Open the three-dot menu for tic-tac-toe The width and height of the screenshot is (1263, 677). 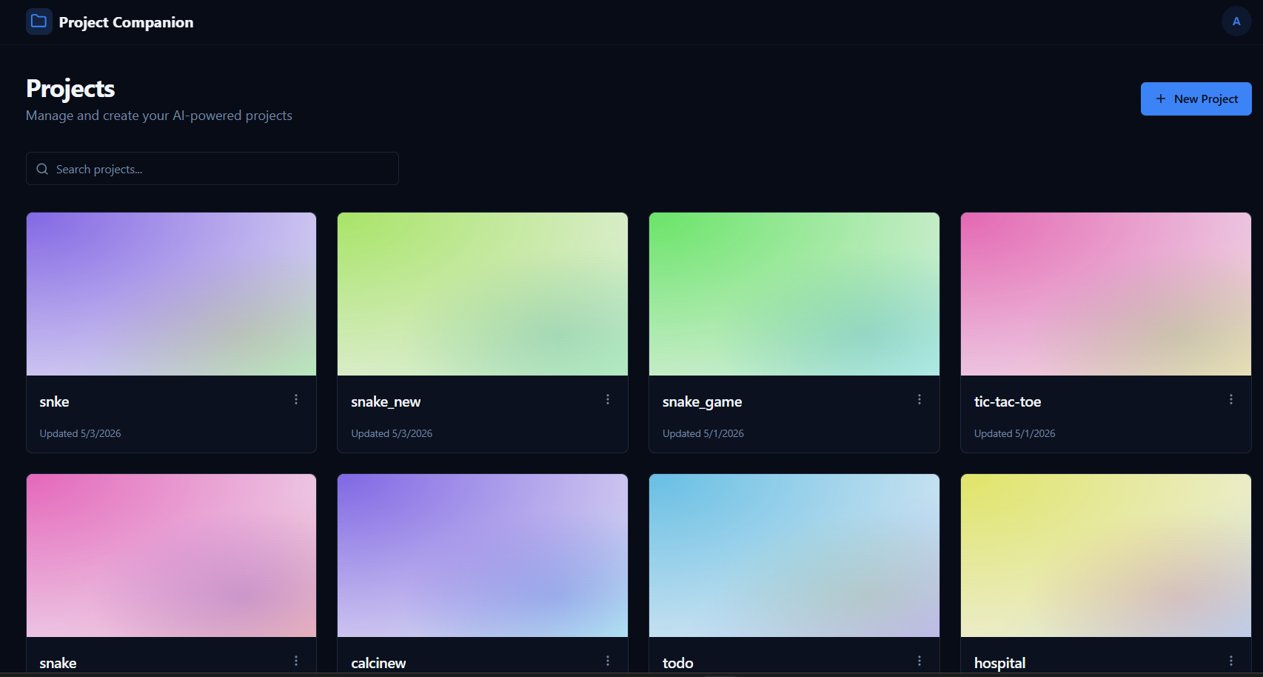tap(1231, 399)
